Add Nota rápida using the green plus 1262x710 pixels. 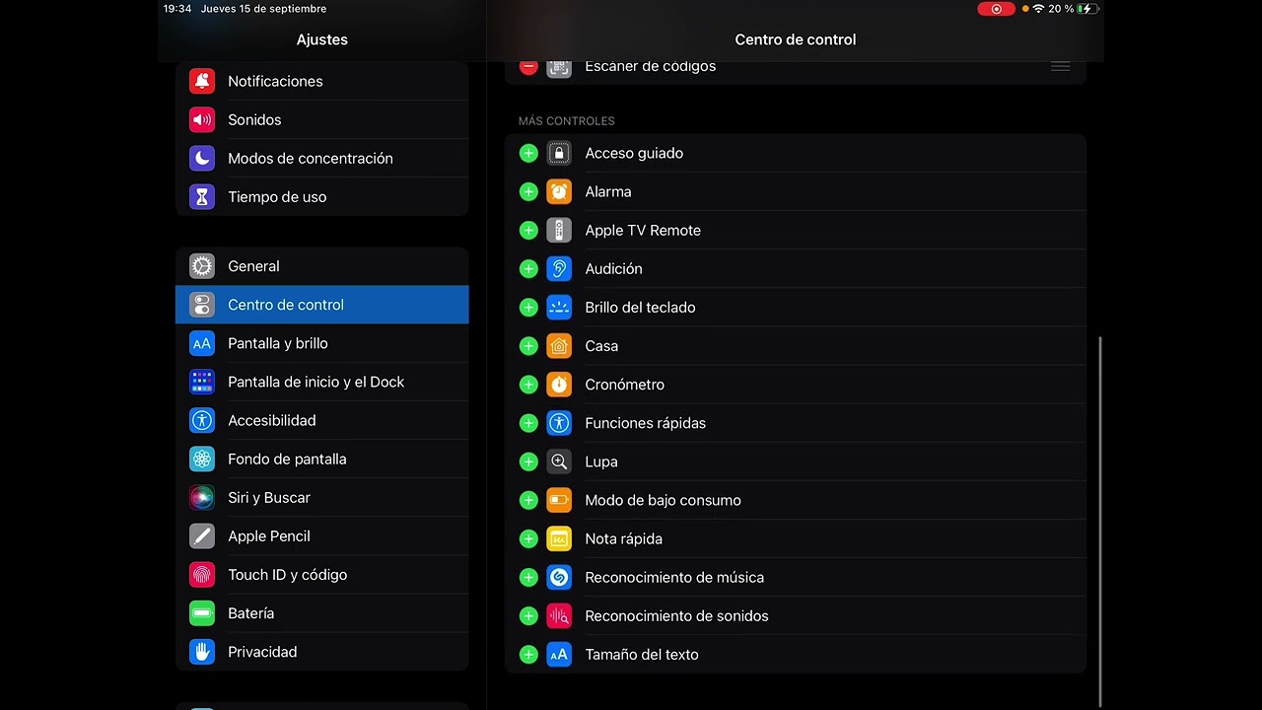528,538
